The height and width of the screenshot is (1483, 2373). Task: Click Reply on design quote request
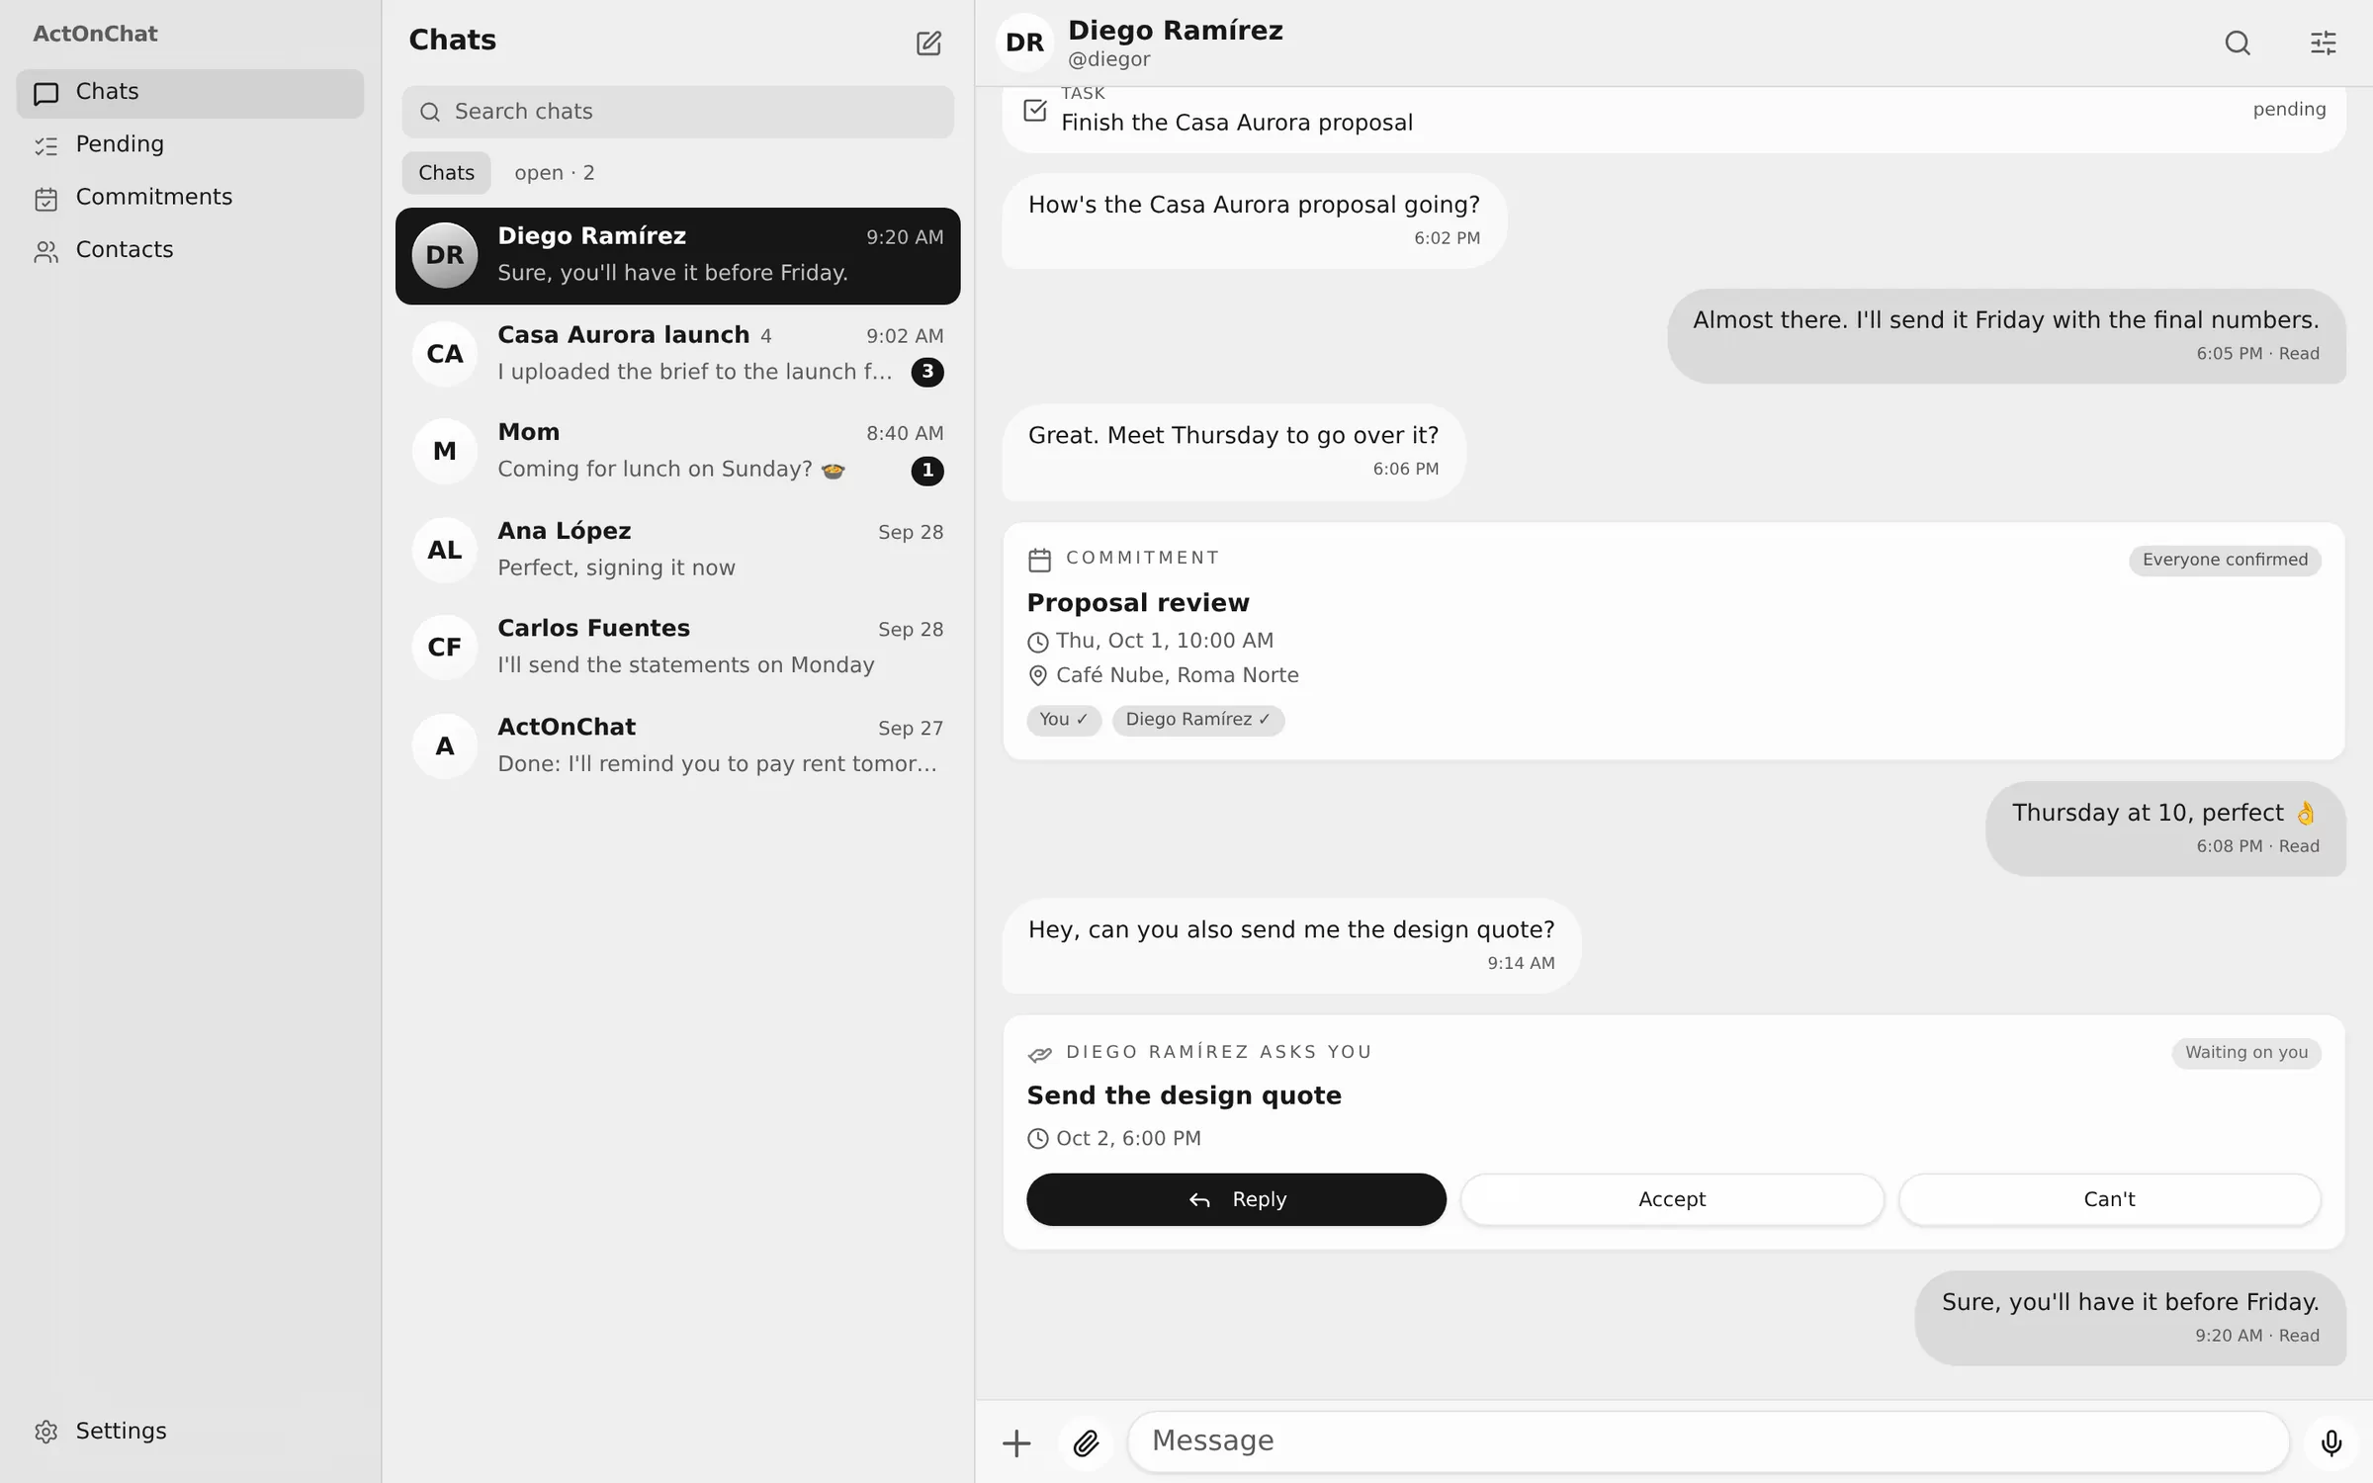coord(1236,1199)
